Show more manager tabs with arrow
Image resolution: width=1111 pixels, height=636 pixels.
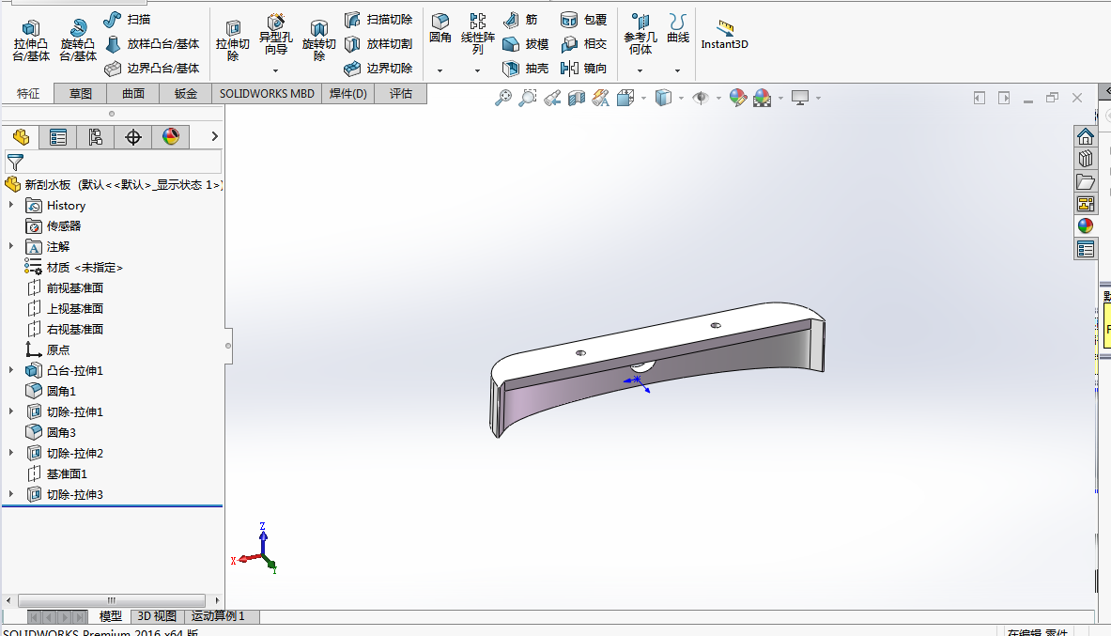tap(215, 136)
